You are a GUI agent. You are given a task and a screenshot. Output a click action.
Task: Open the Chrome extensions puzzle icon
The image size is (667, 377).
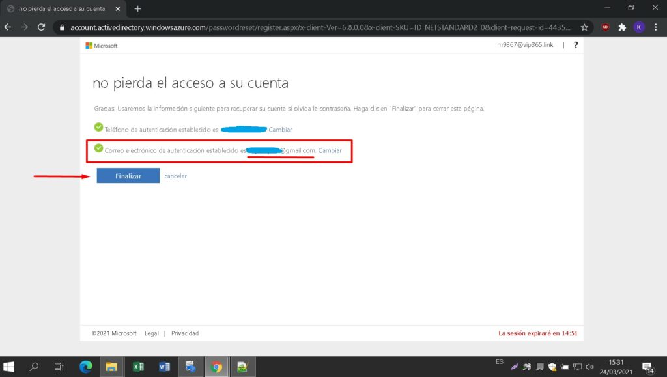pos(622,27)
